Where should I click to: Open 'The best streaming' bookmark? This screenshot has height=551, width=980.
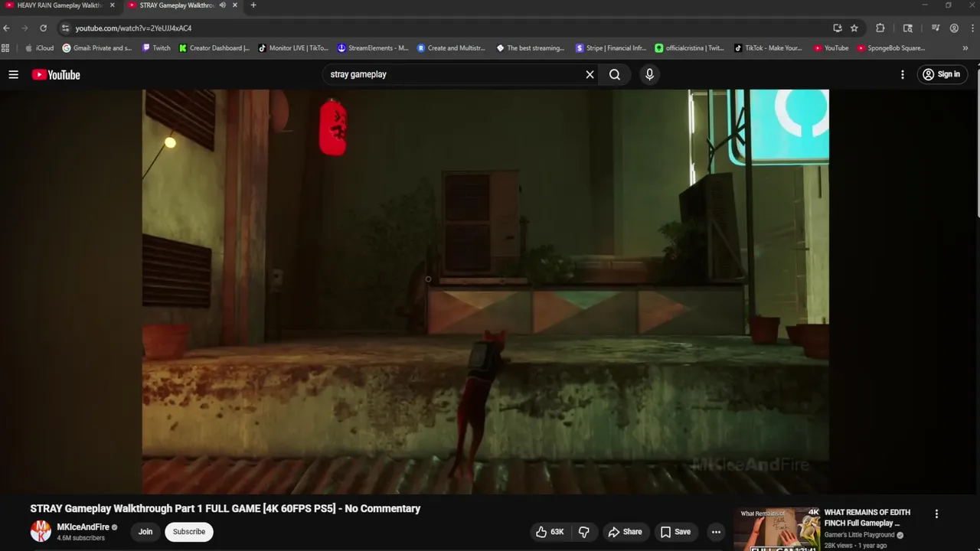[531, 48]
